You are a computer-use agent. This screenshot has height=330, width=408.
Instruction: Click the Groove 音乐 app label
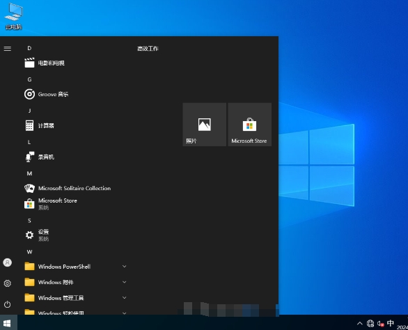53,94
